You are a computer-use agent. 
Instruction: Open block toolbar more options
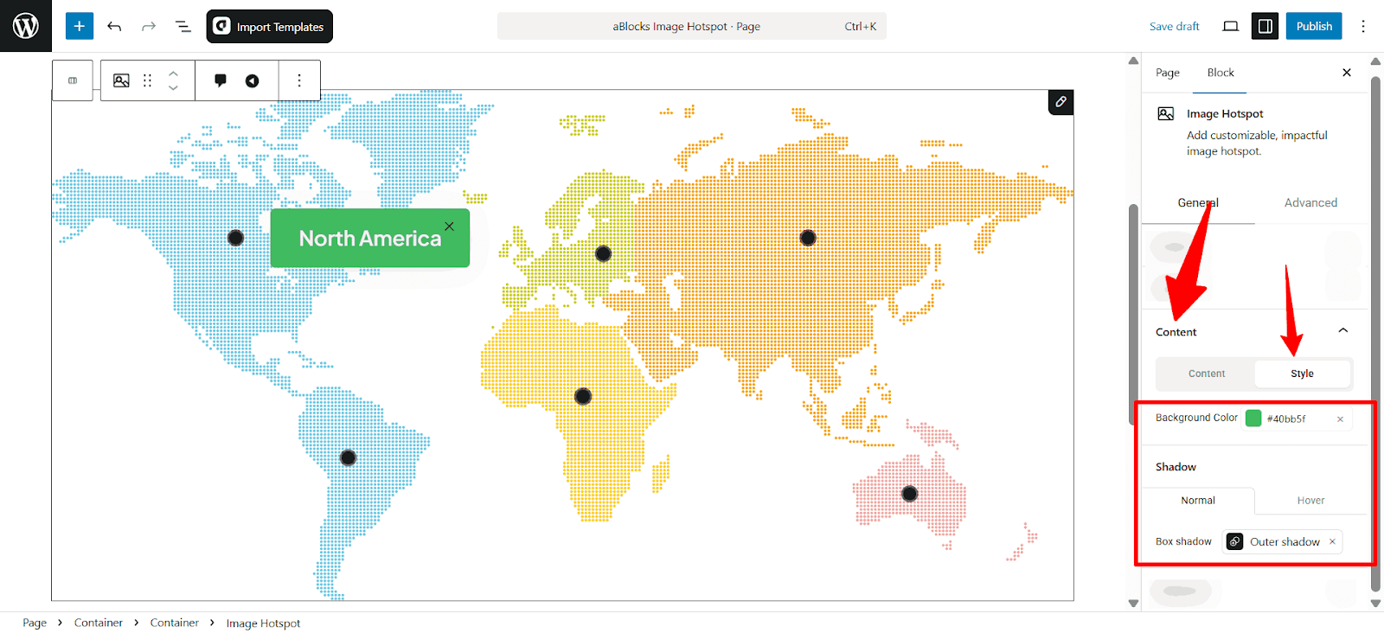click(x=299, y=80)
